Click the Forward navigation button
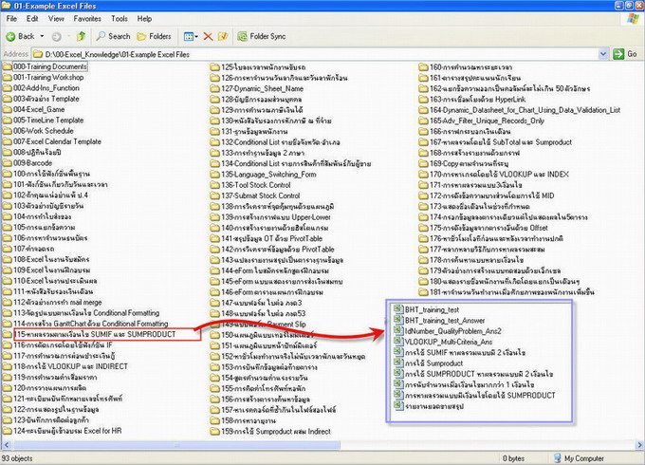645x465 pixels. (57, 37)
